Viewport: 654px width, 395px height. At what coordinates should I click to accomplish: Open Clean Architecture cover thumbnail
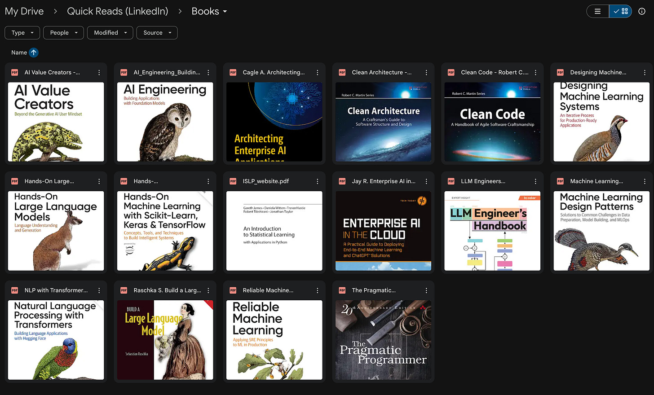[384, 122]
